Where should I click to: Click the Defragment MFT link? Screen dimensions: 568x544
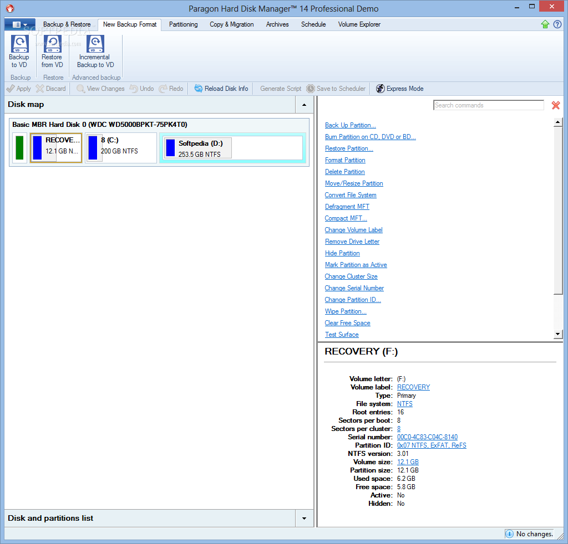(347, 207)
